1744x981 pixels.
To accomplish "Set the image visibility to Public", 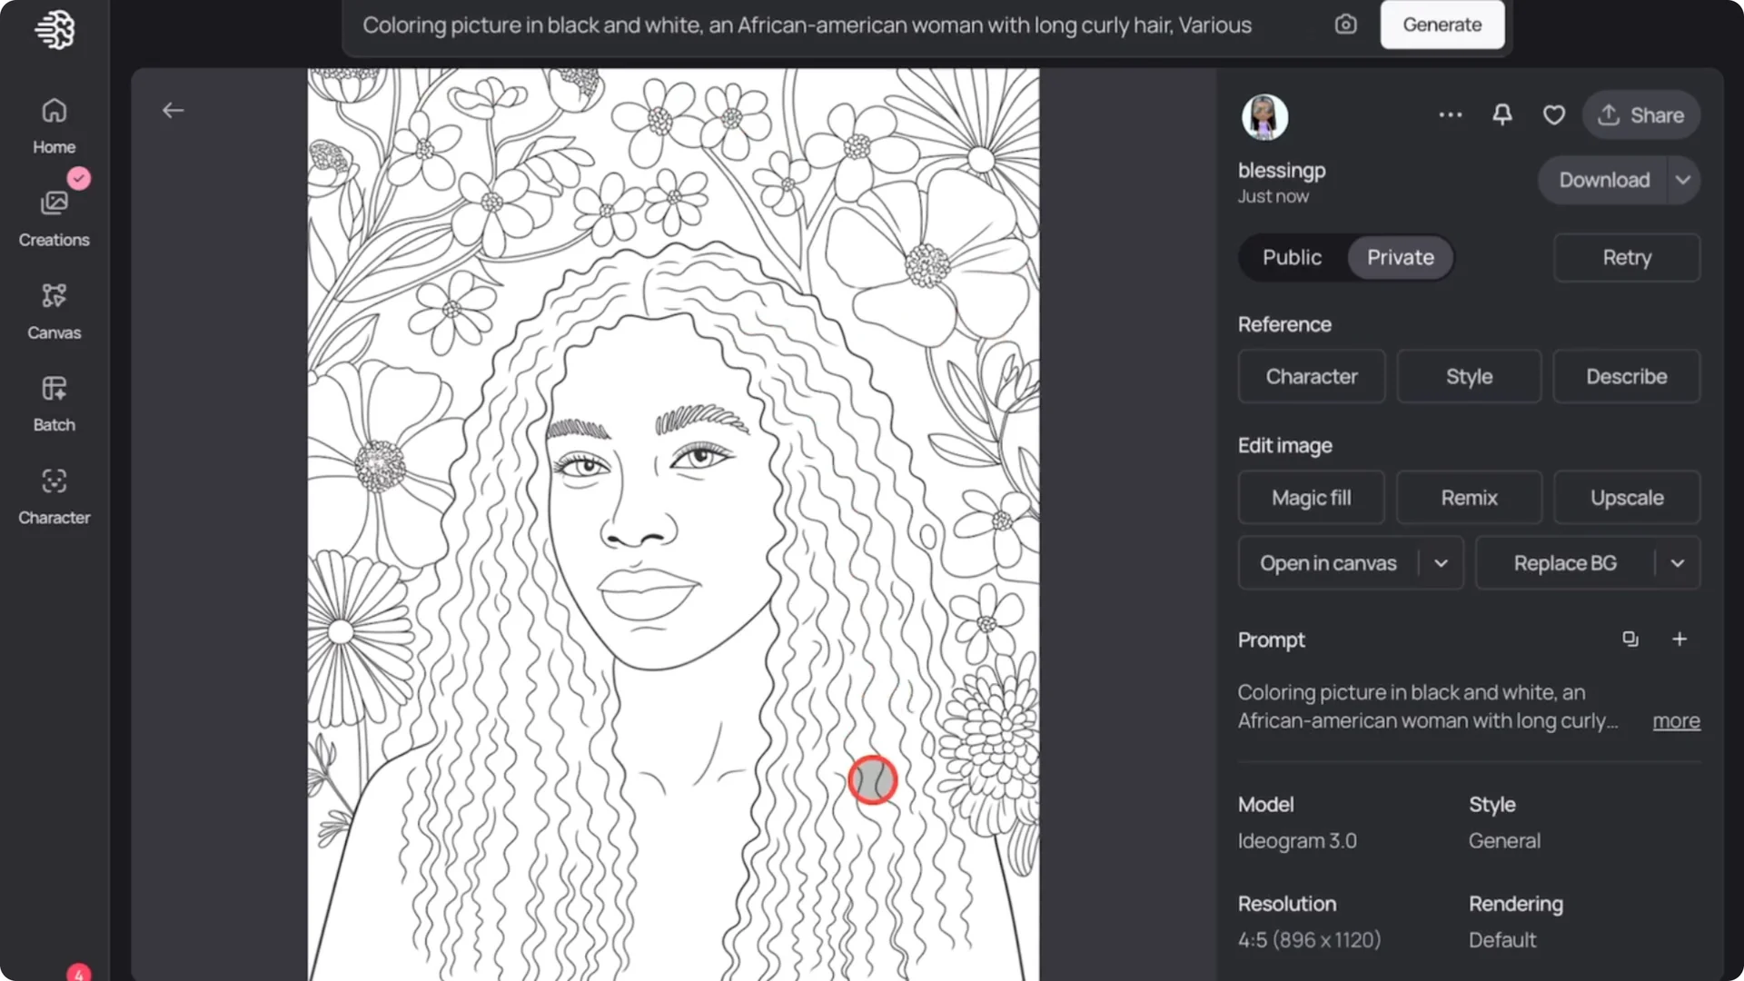I will click(1291, 257).
